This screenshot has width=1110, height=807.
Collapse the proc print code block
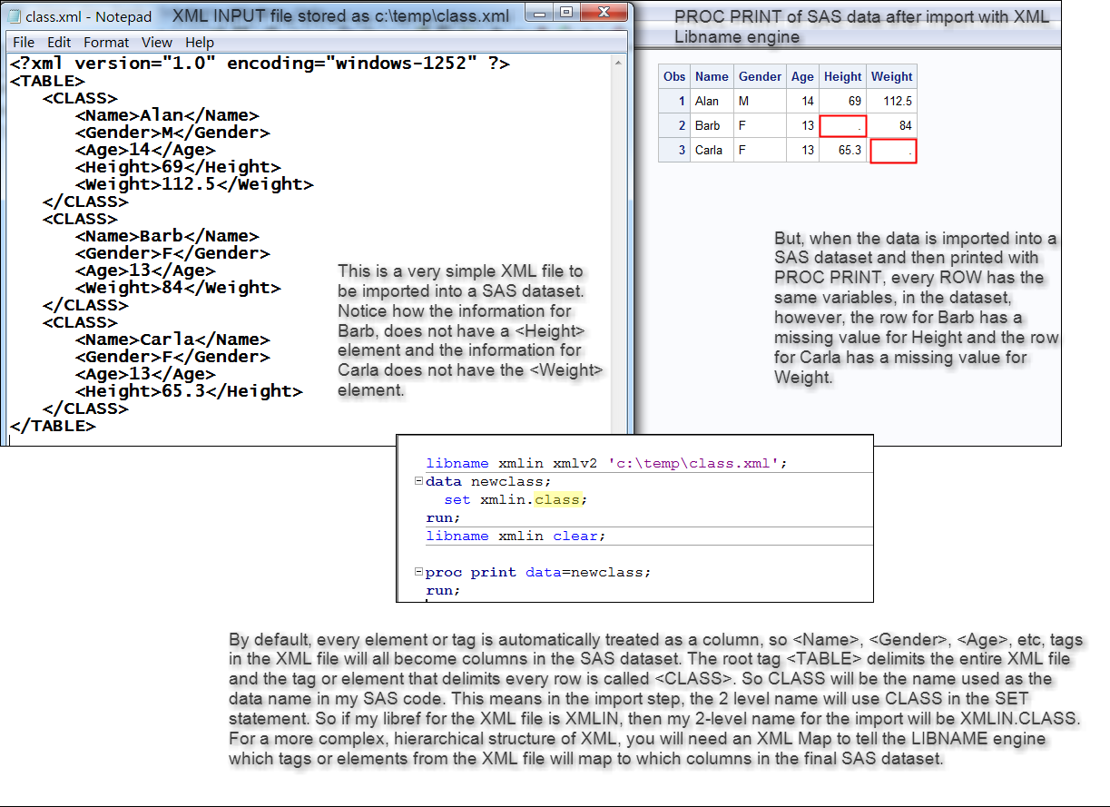coord(418,573)
